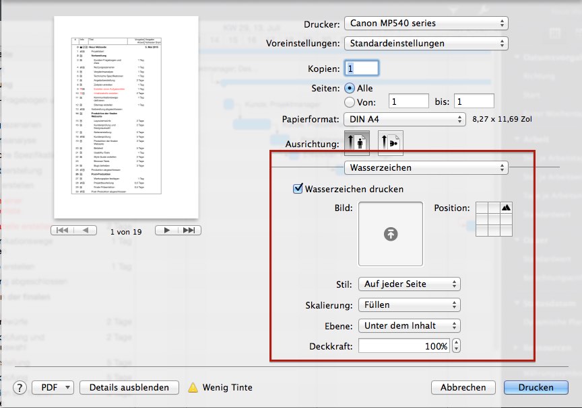Viewport: 582px width, 408px height.
Task: Go to the next preview page
Action: 166,231
